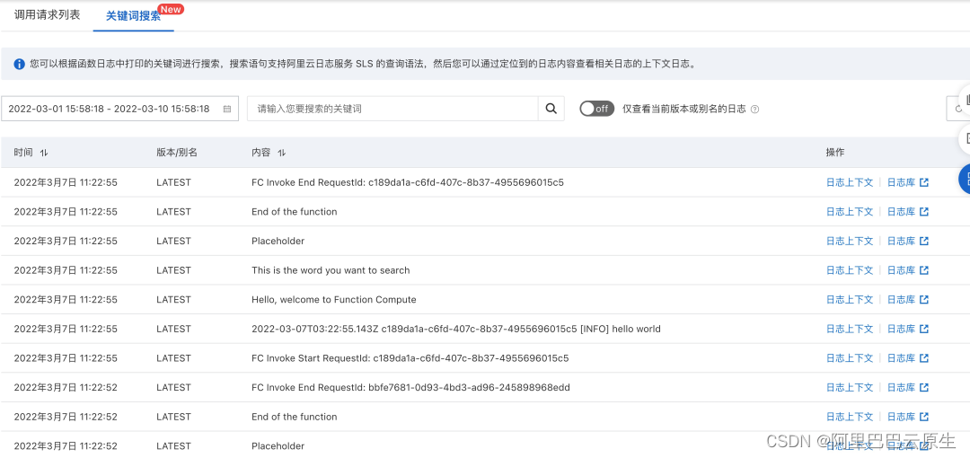The image size is (970, 458).
Task: Click external link icon in FC Invoke Start row
Action: [924, 358]
